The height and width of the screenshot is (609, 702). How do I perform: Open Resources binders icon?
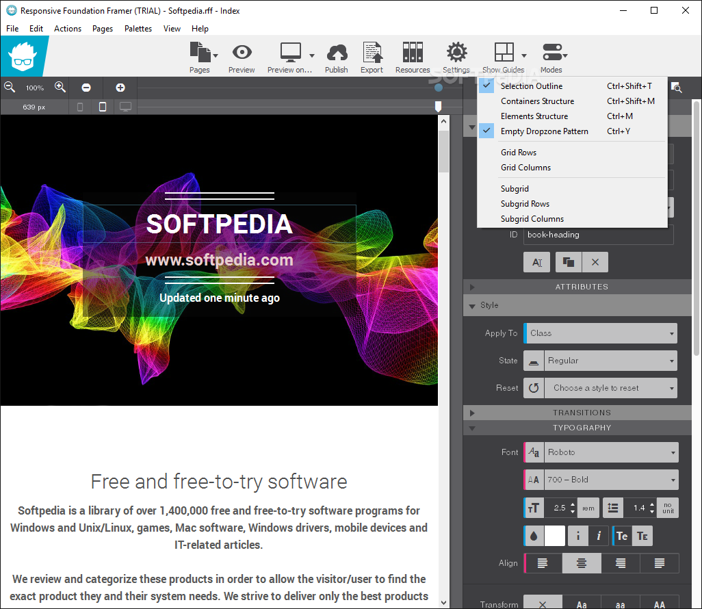tap(413, 53)
